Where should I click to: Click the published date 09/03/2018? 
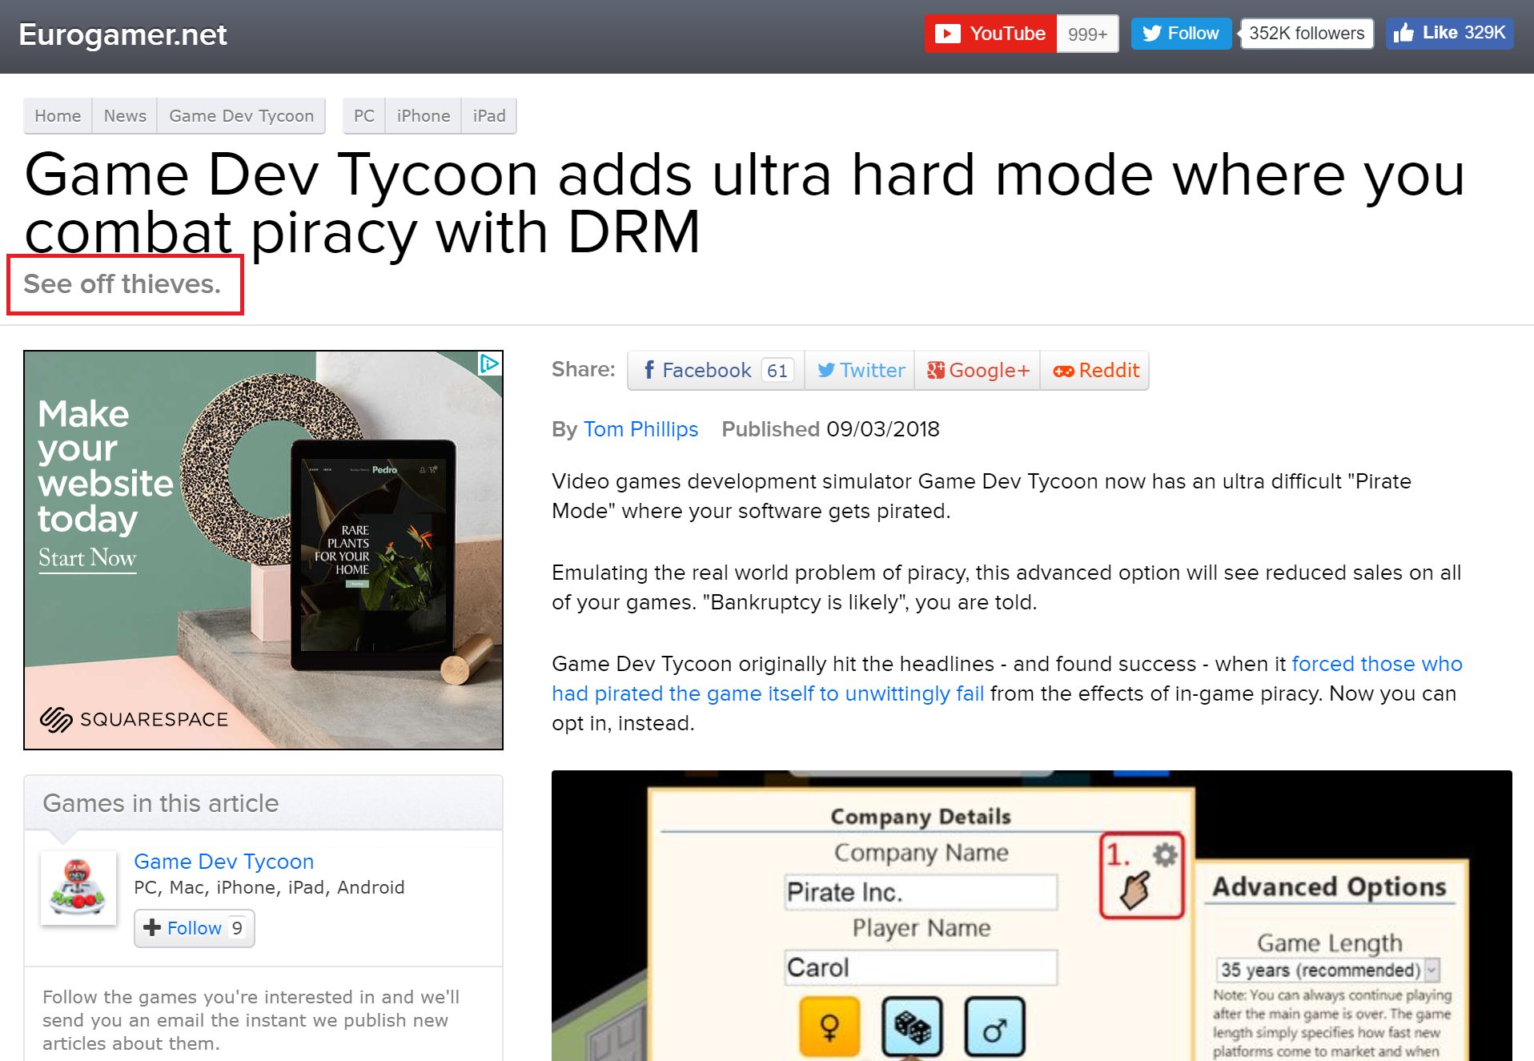pos(883,429)
